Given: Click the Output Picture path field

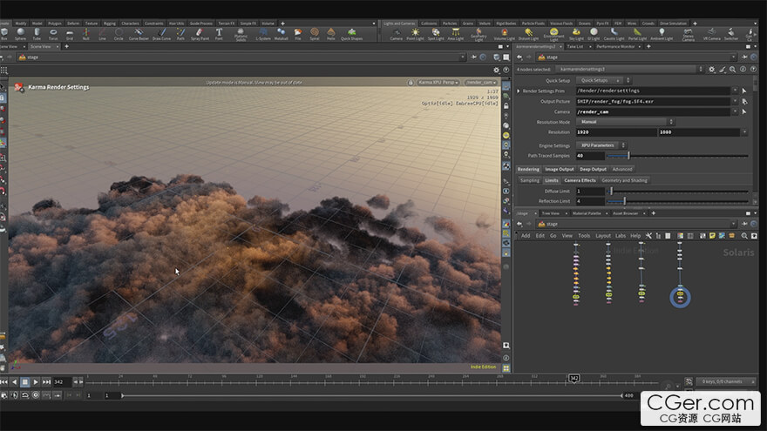Looking at the screenshot, I should tap(654, 101).
